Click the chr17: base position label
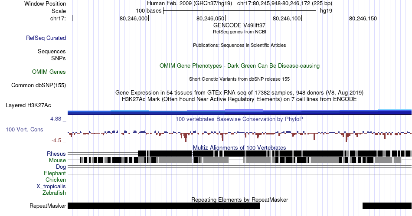Viewport: 412px width, 216px height. (x=58, y=18)
